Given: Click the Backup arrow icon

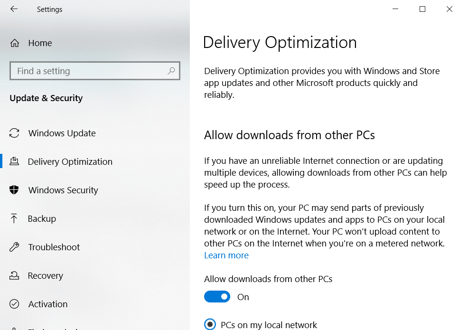Looking at the screenshot, I should [x=14, y=219].
